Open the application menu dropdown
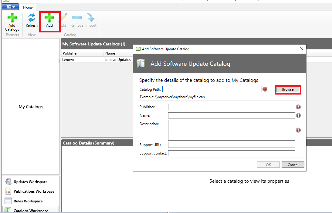This screenshot has height=213, width=332. coord(10,7)
